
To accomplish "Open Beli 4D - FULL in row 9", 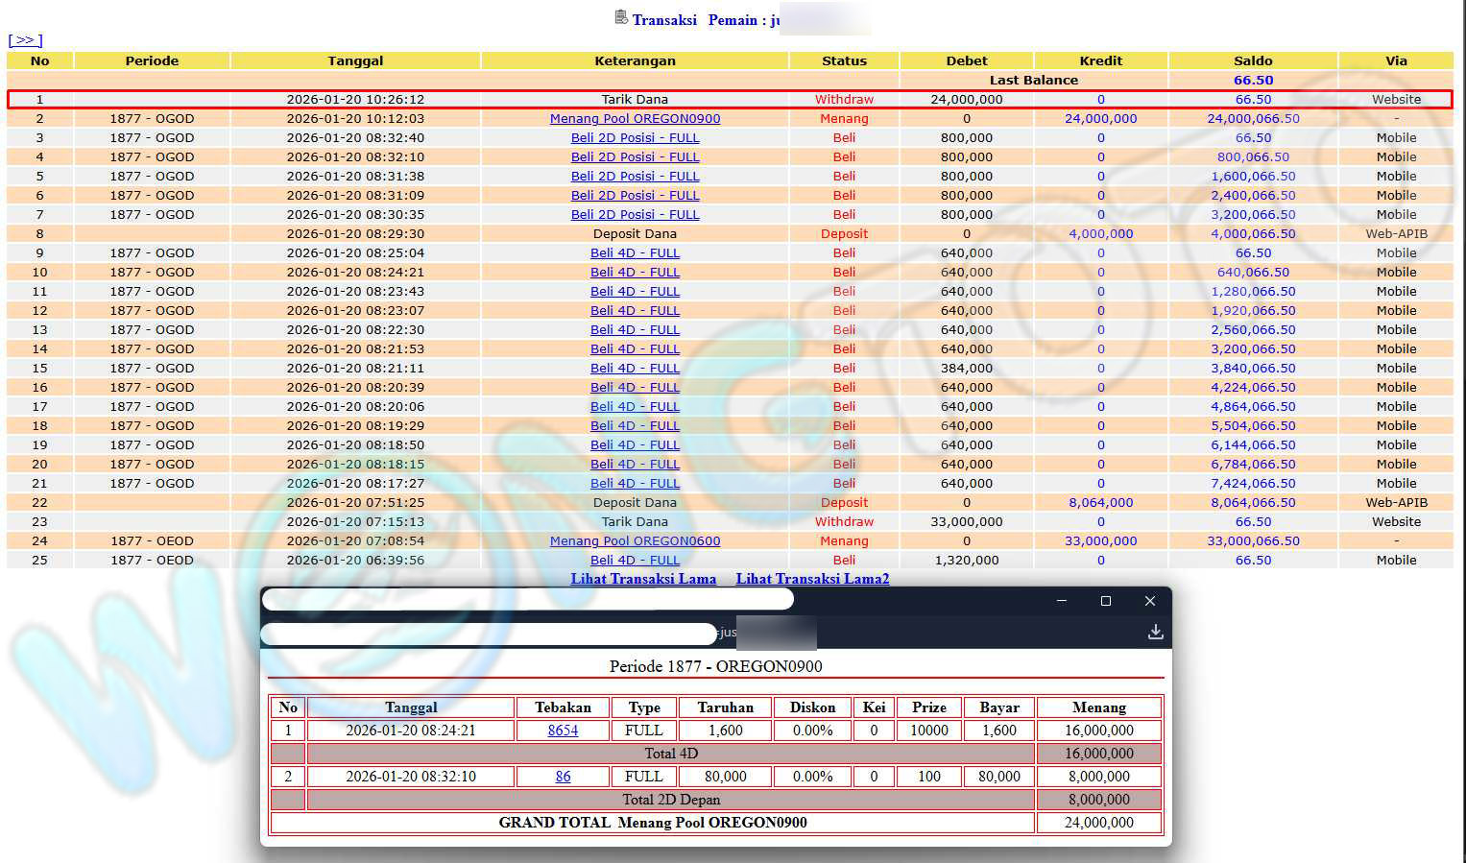I will [635, 253].
